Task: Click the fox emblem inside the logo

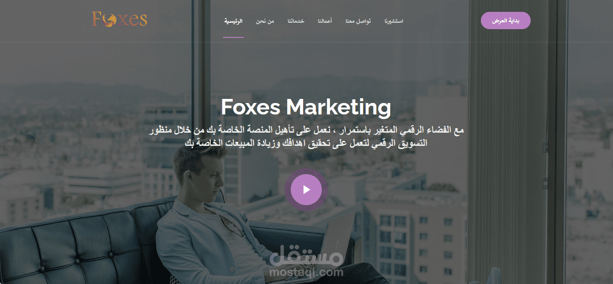Action: click(109, 20)
